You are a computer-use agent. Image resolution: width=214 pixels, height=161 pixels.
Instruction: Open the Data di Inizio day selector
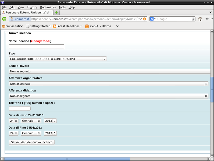(13, 121)
